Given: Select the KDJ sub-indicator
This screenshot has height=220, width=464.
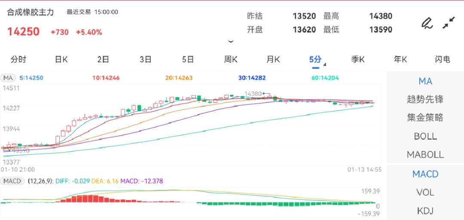Looking at the screenshot, I should [x=425, y=211].
